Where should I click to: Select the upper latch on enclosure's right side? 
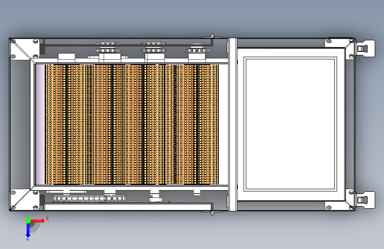[365, 49]
